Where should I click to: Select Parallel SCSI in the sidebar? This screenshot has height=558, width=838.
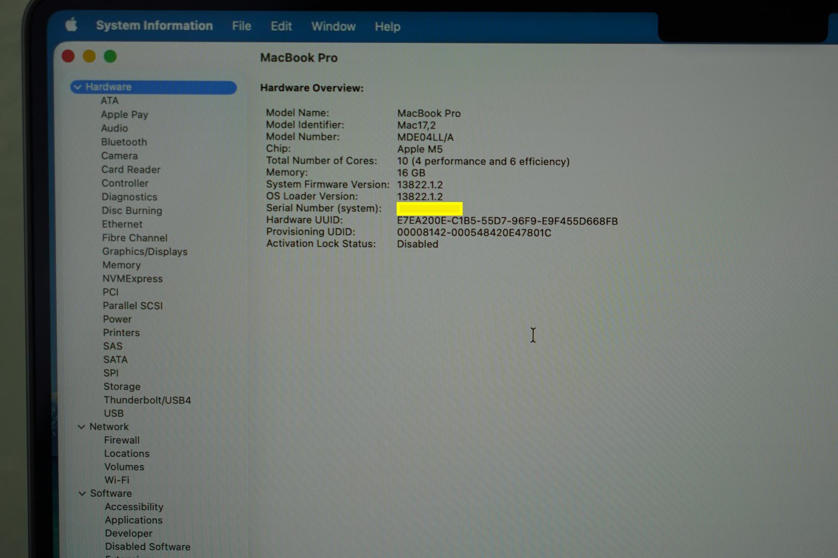tap(133, 306)
